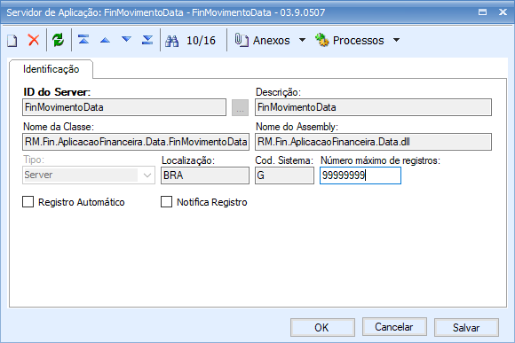Screen dimensions: 515x343
Task: Expand the Anexos dropdown arrow
Action: pos(302,40)
